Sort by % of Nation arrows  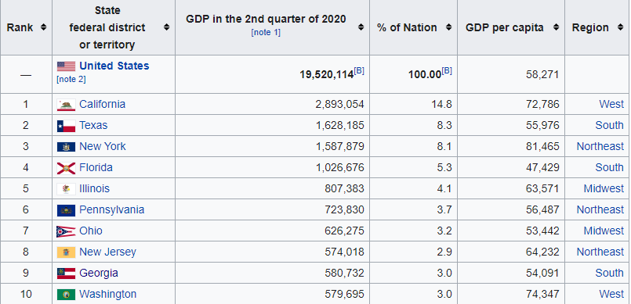(x=448, y=27)
